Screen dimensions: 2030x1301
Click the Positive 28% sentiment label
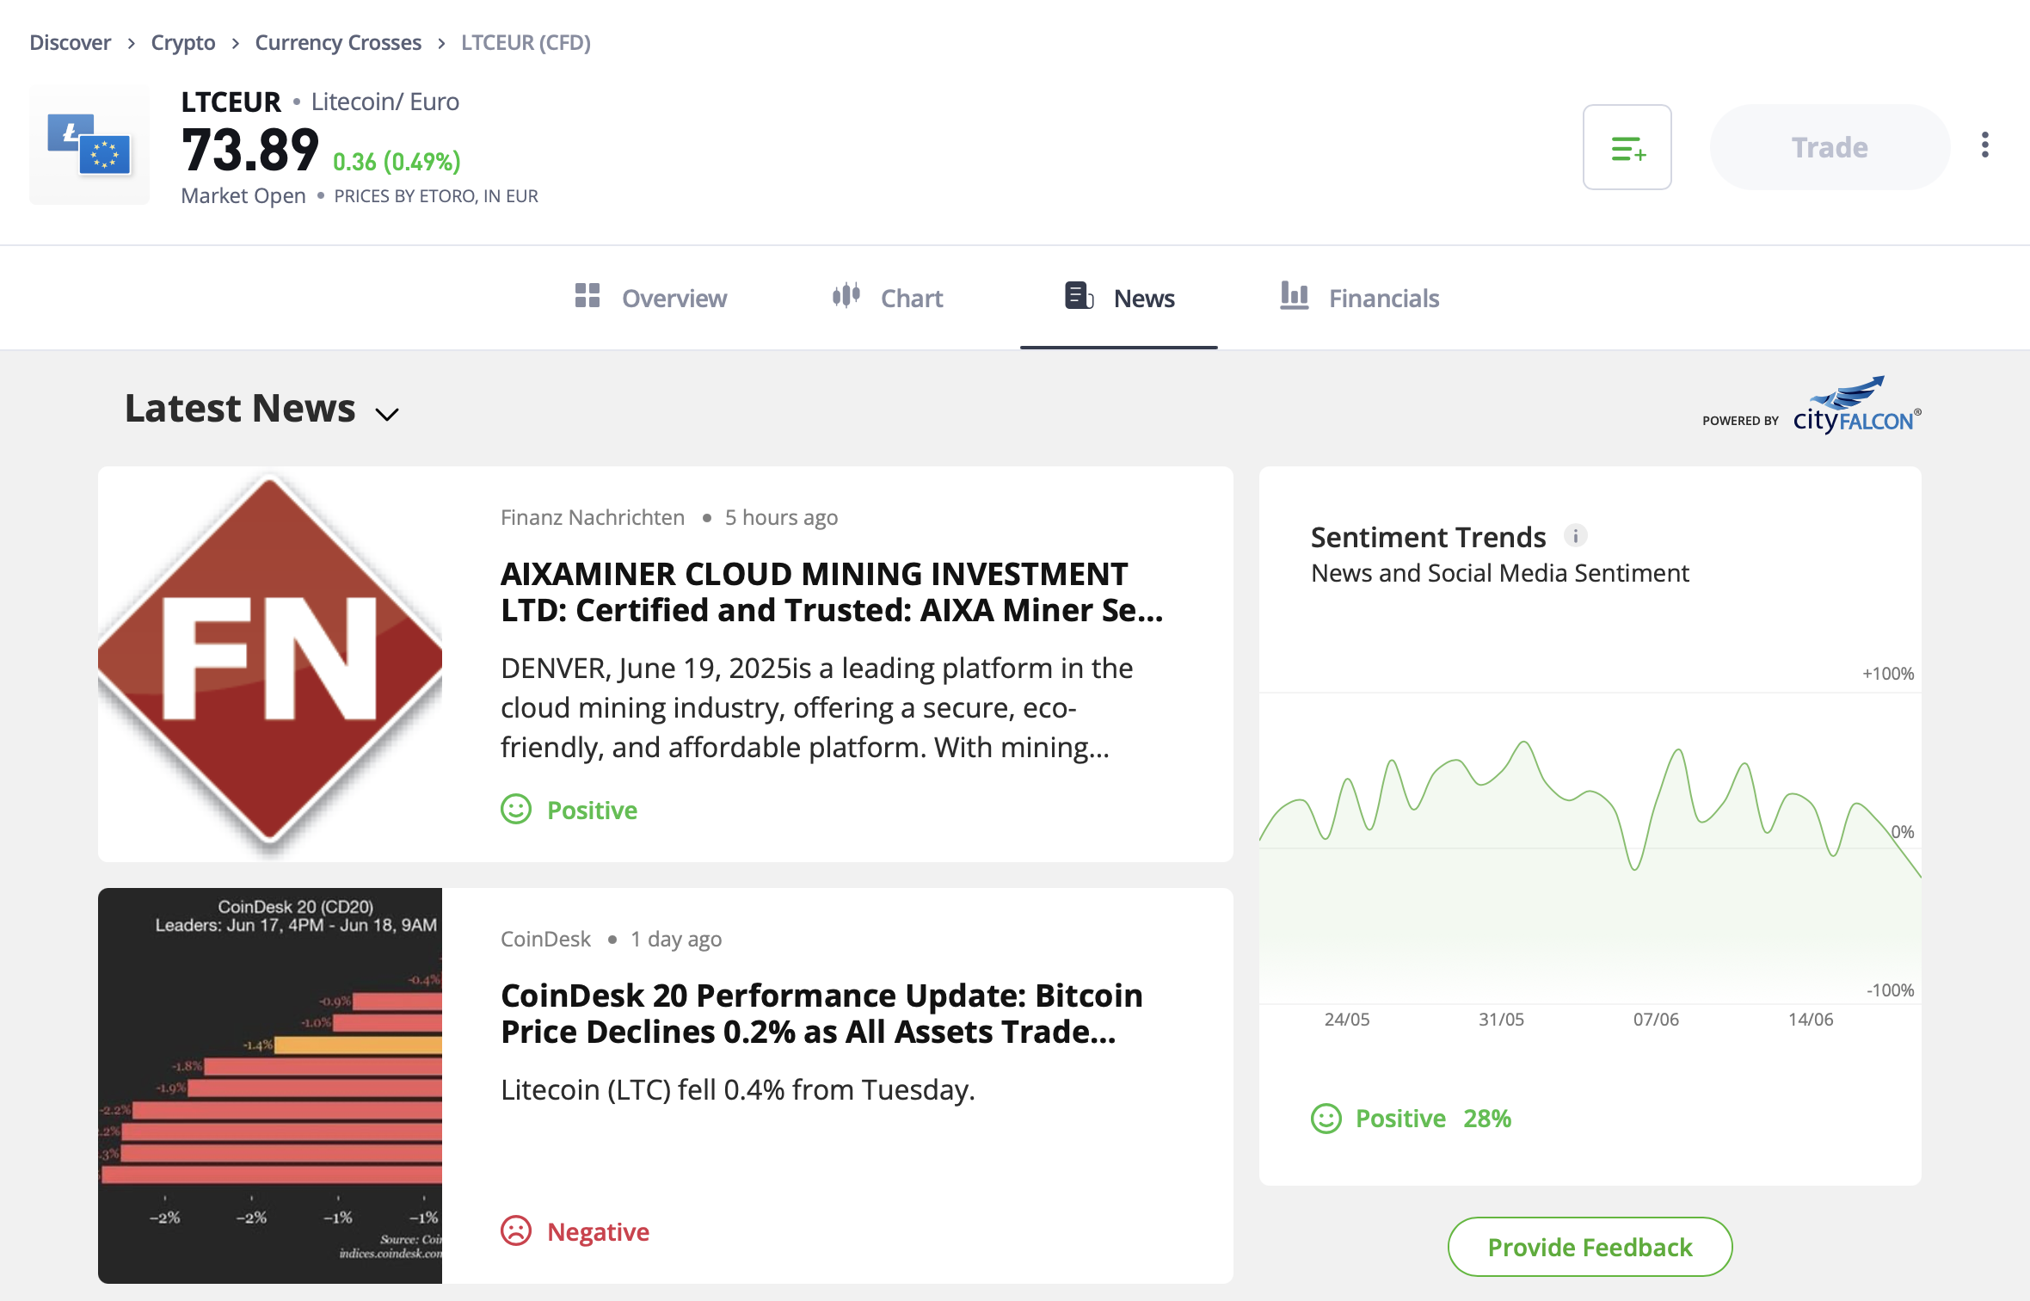click(x=1433, y=1119)
